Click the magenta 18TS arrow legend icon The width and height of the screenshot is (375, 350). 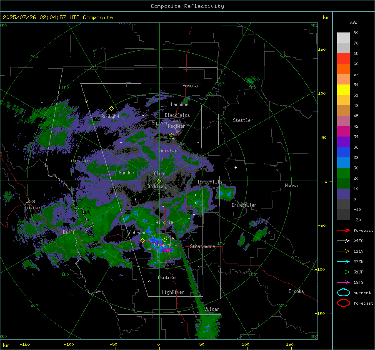tap(343, 283)
